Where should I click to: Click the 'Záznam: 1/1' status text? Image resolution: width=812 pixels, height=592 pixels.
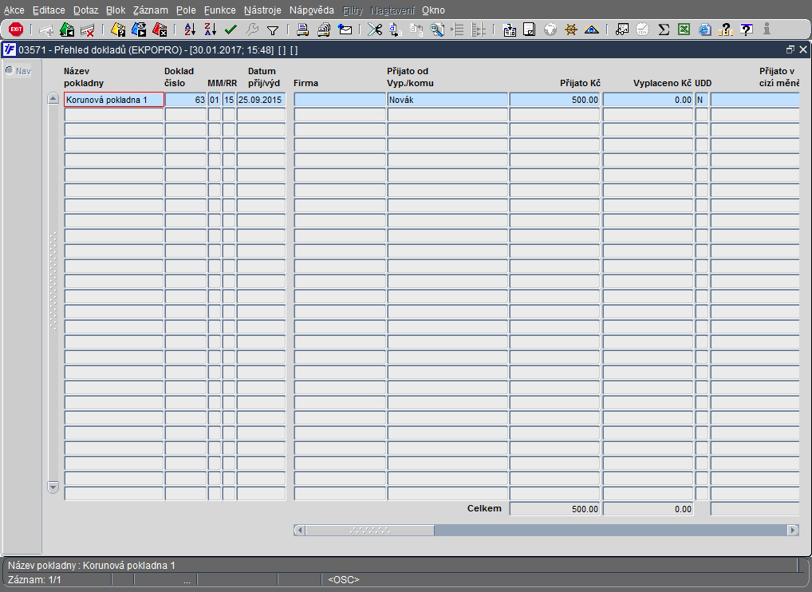click(x=34, y=579)
